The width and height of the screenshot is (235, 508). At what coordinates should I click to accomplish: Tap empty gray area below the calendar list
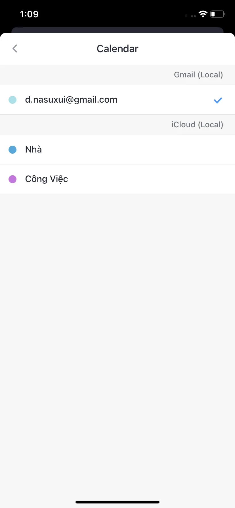[x=117, y=340]
